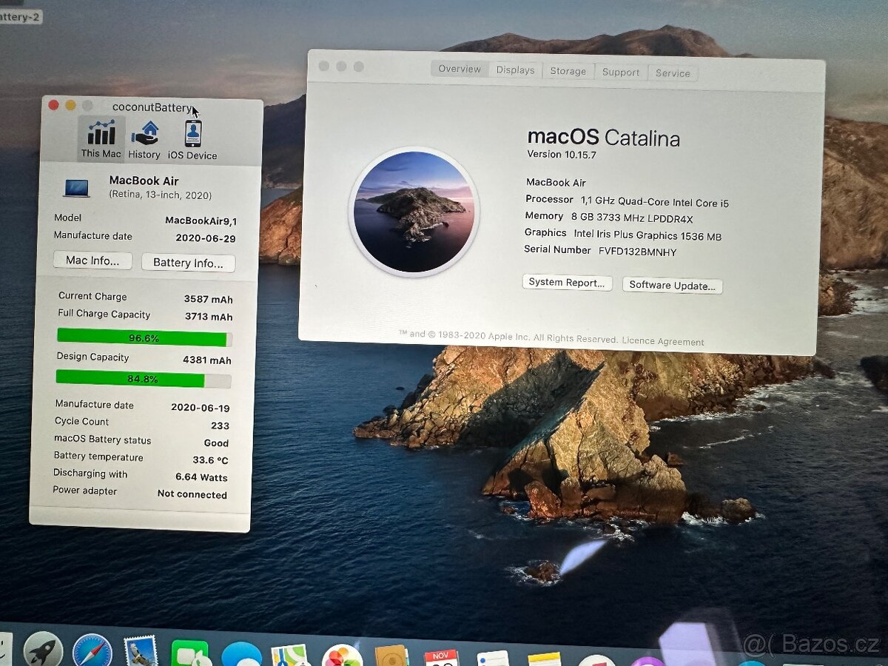Open Software Update
The image size is (888, 666).
pyautogui.click(x=672, y=284)
